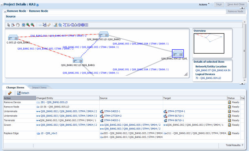Click the Detach table button
Image resolution: width=249 pixels, height=151 pixels.
point(23,93)
